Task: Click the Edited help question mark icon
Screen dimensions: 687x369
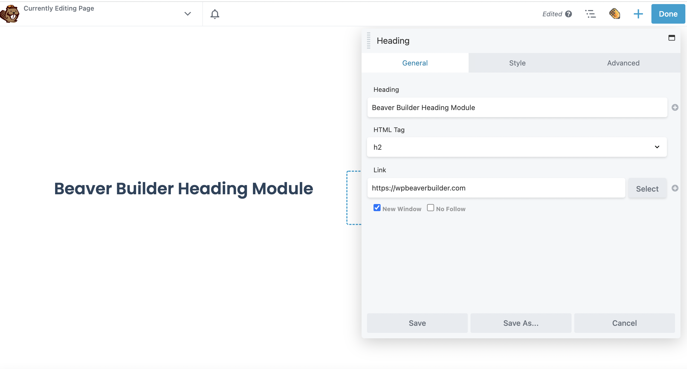Action: 568,14
